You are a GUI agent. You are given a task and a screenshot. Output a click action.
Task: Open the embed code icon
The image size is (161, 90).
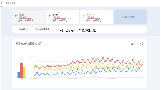(137, 44)
